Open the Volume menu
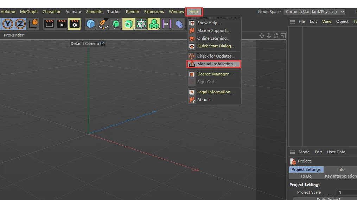Image resolution: width=357 pixels, height=200 pixels. pyautogui.click(x=8, y=12)
